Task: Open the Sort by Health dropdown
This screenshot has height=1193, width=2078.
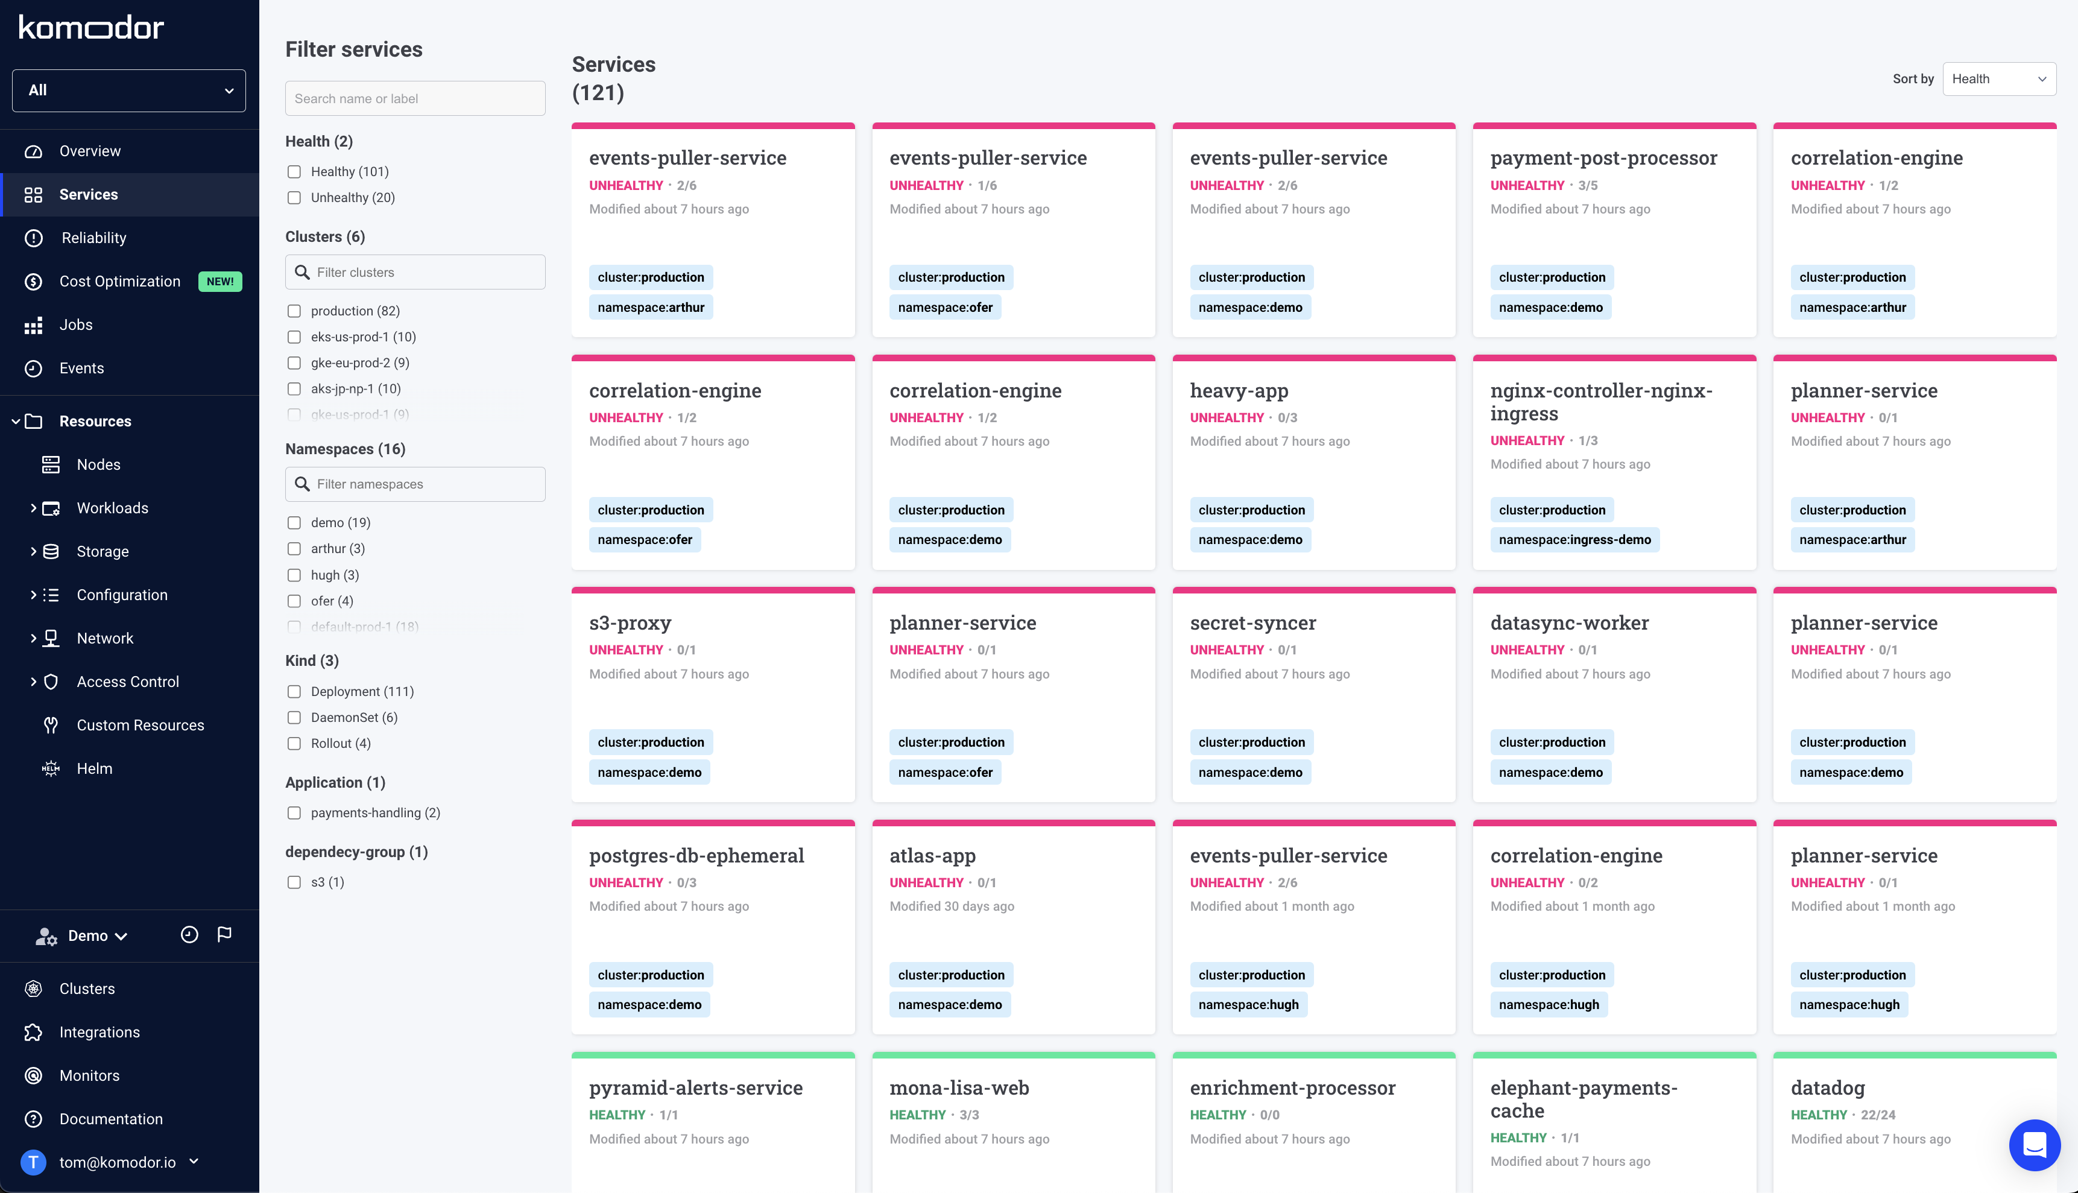Action: click(x=1998, y=78)
